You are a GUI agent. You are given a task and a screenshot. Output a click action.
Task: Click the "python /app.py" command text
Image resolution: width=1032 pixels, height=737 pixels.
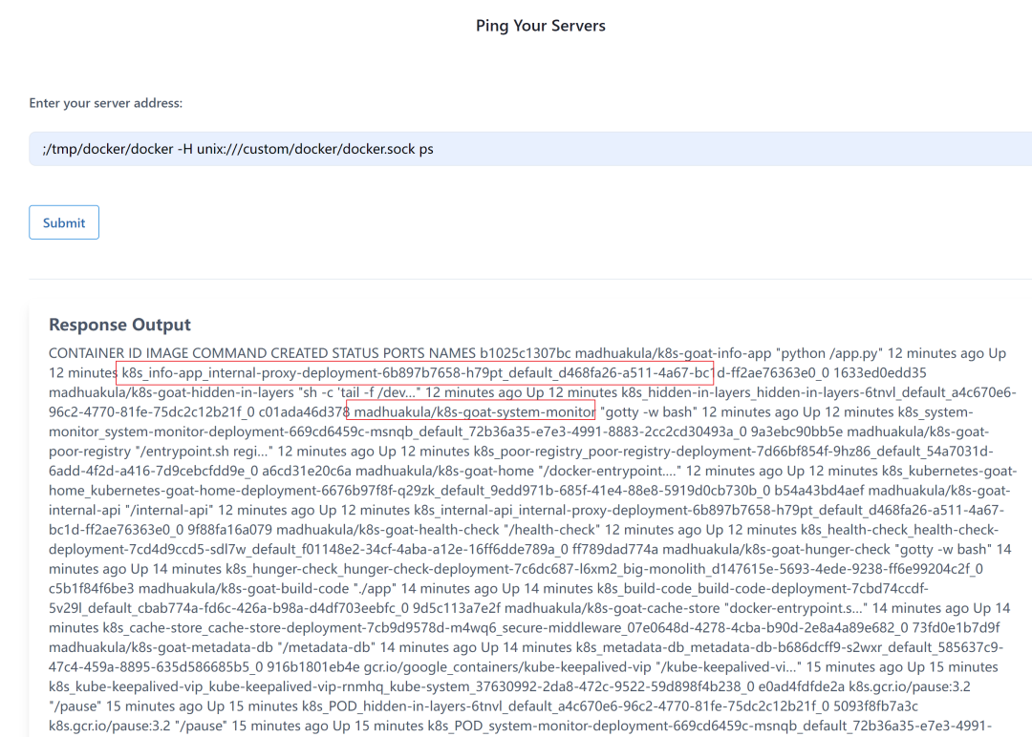pyautogui.click(x=829, y=353)
